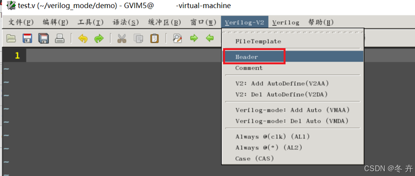Choose the Comment menu entry
The height and width of the screenshot is (176, 415).
293,68
